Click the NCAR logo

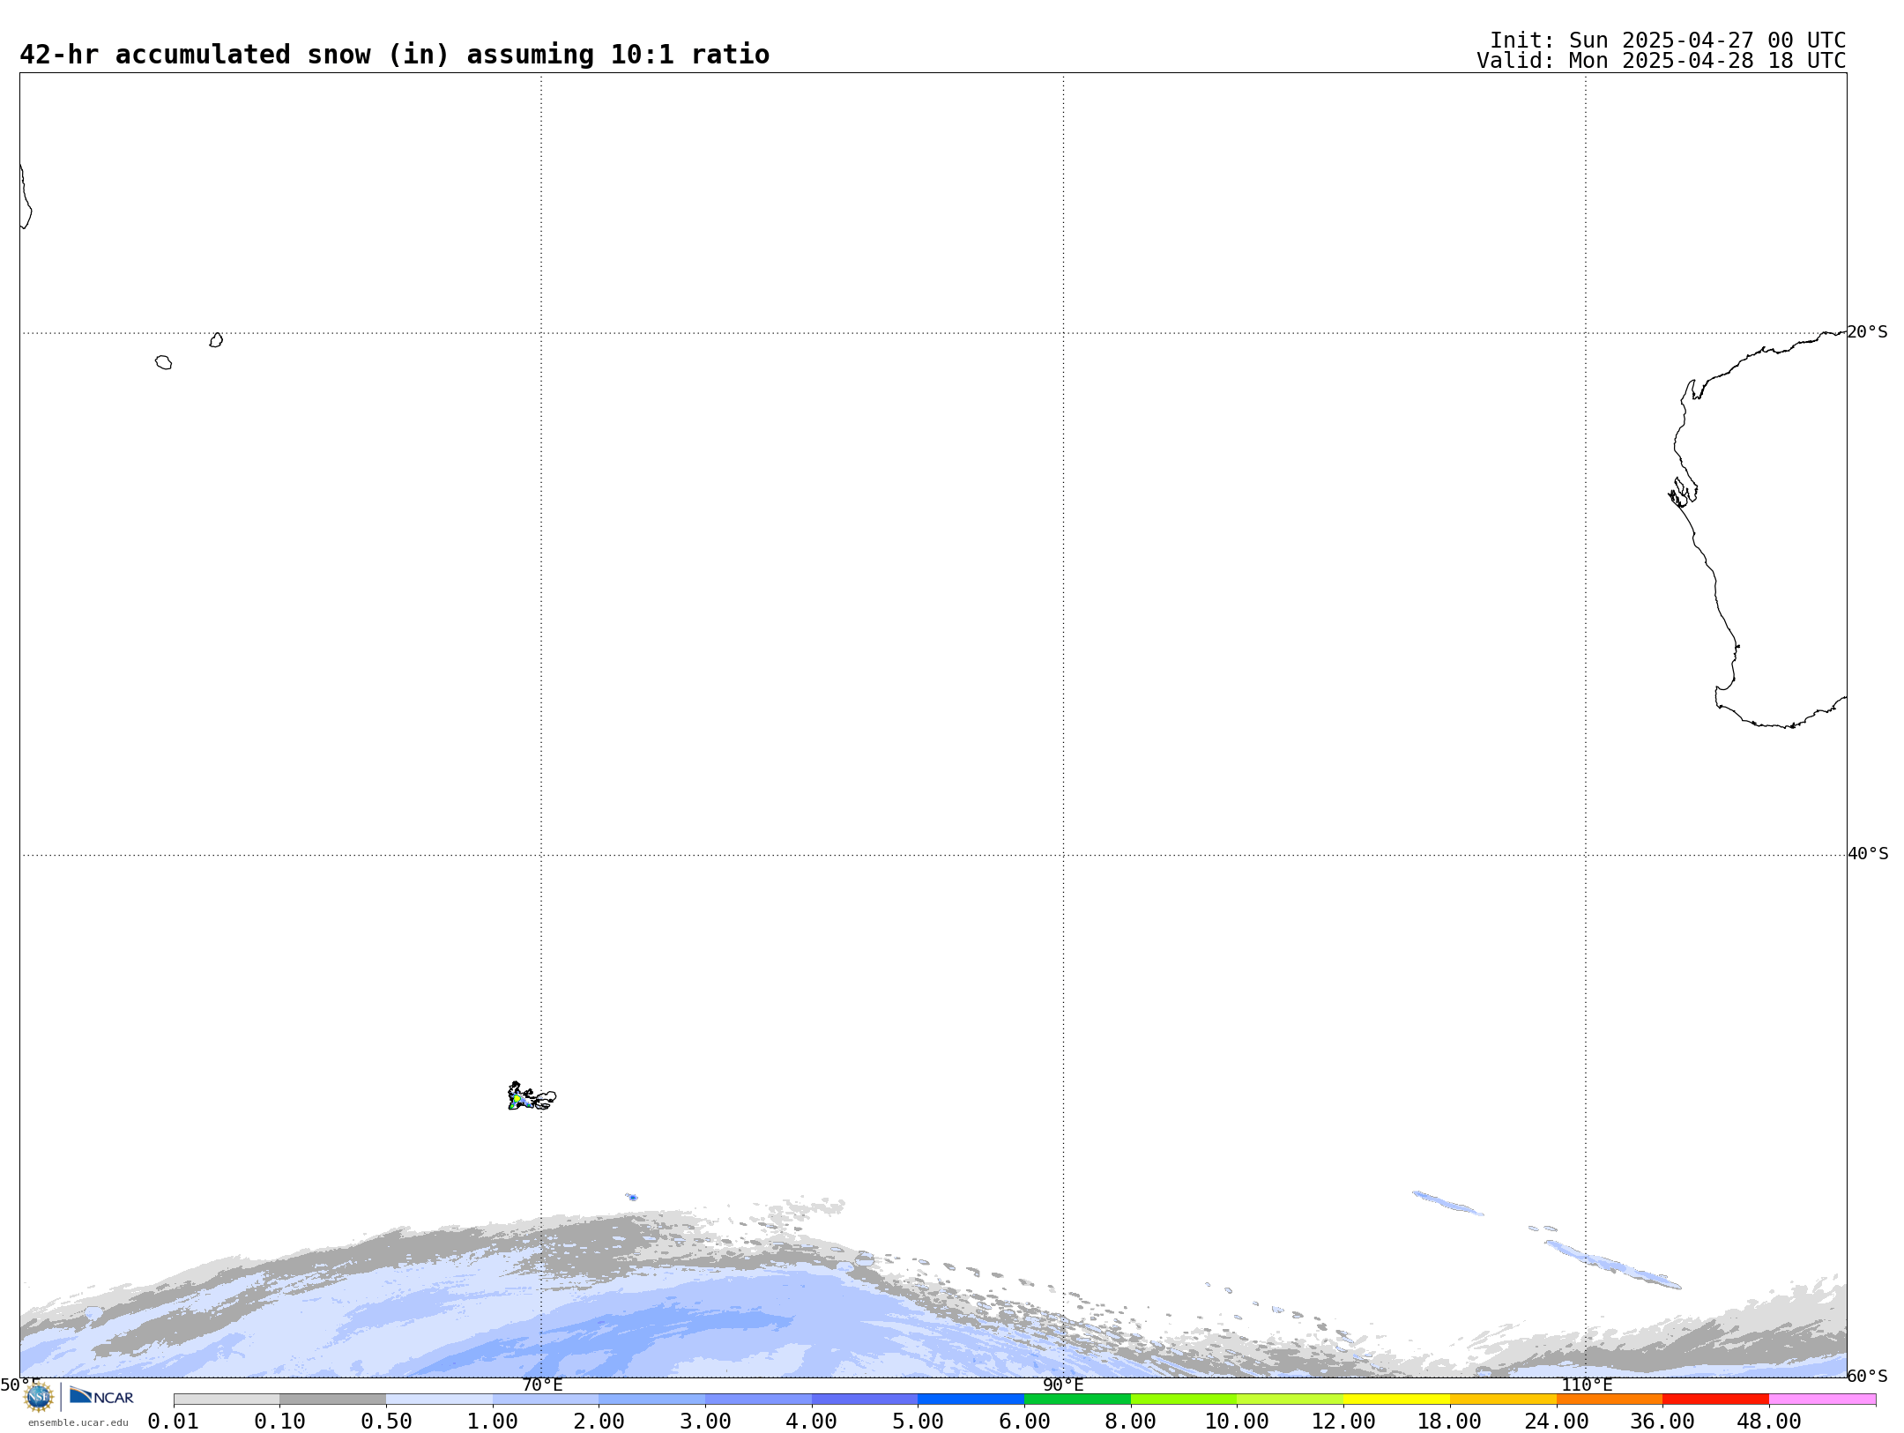click(101, 1396)
